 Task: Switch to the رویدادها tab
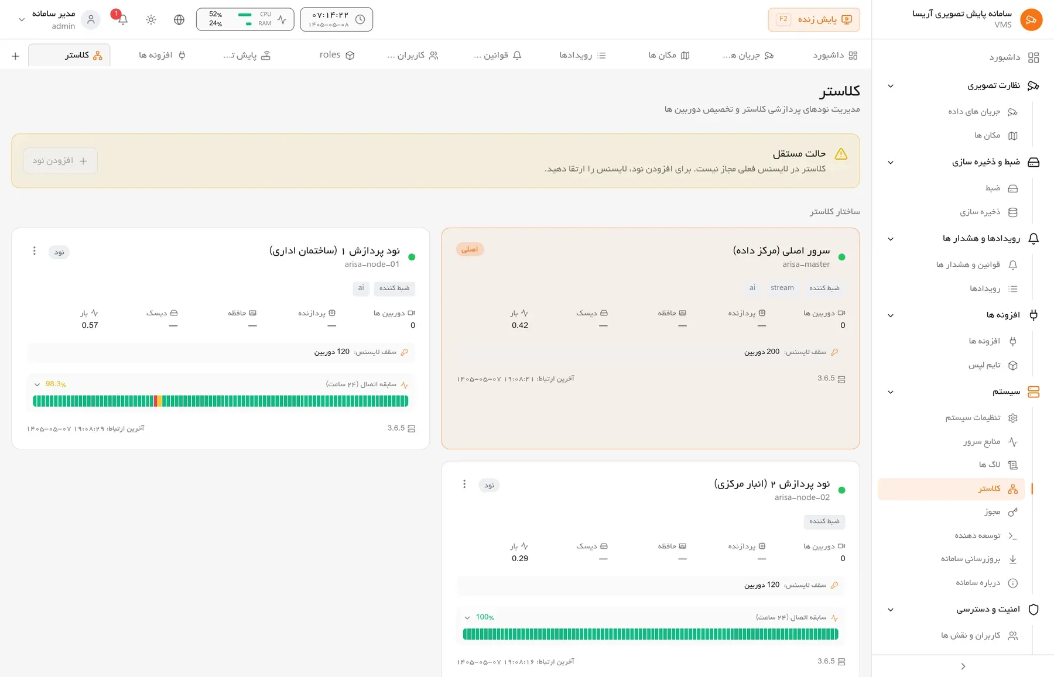click(x=583, y=55)
